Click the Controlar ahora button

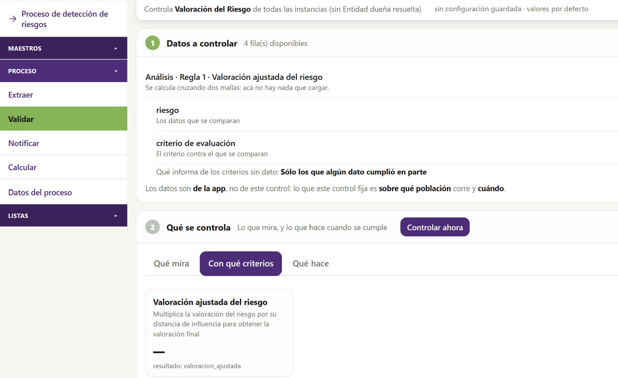(435, 227)
